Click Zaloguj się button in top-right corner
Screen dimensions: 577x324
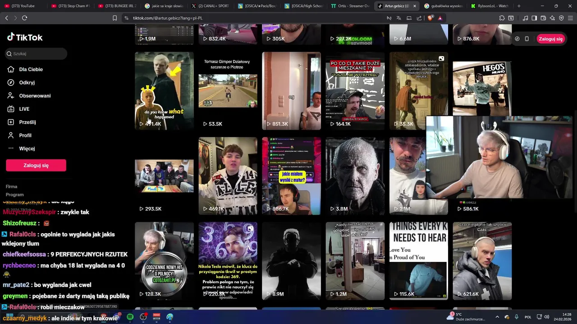(550, 39)
